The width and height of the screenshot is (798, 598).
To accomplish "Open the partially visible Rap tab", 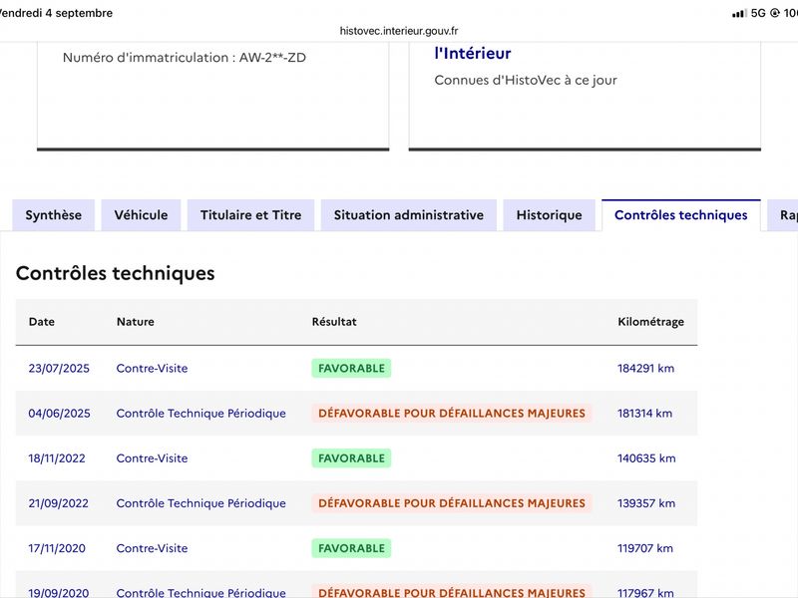I will [x=784, y=215].
